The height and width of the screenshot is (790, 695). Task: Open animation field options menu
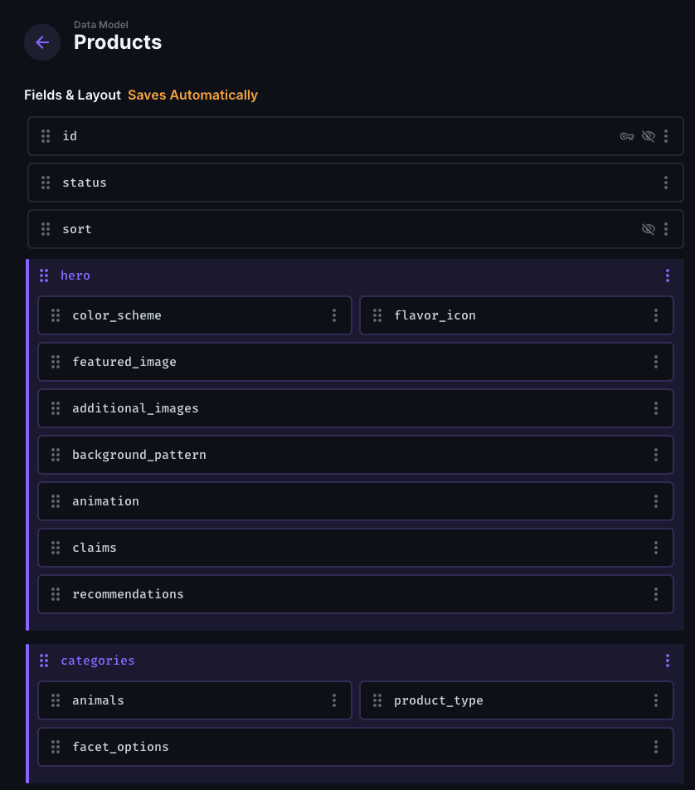coord(656,501)
